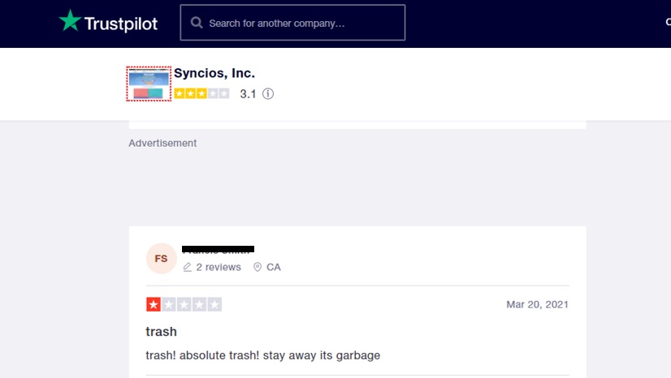Open the reviewer's '2 reviews' text

click(x=219, y=267)
